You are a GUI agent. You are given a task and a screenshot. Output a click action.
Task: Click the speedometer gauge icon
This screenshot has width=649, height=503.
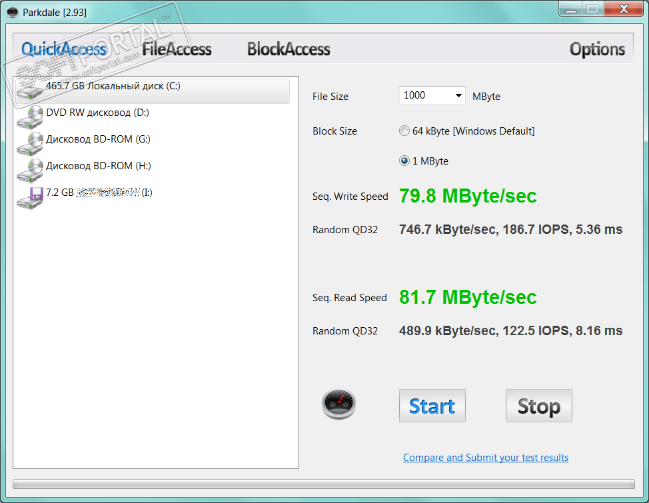point(339,404)
